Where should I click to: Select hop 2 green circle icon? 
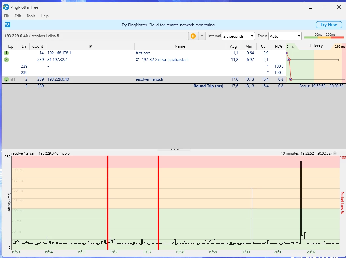6,59
